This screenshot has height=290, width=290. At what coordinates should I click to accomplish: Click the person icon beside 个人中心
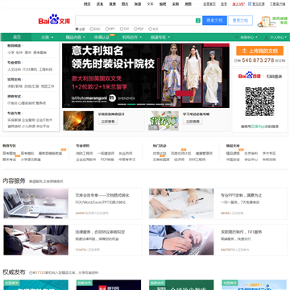(x=267, y=37)
